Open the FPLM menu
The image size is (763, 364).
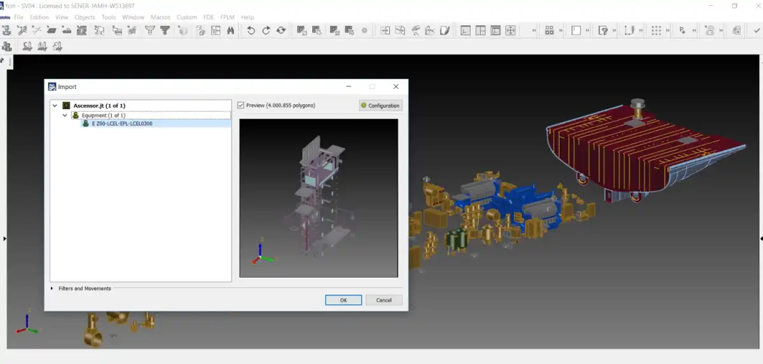click(x=228, y=17)
